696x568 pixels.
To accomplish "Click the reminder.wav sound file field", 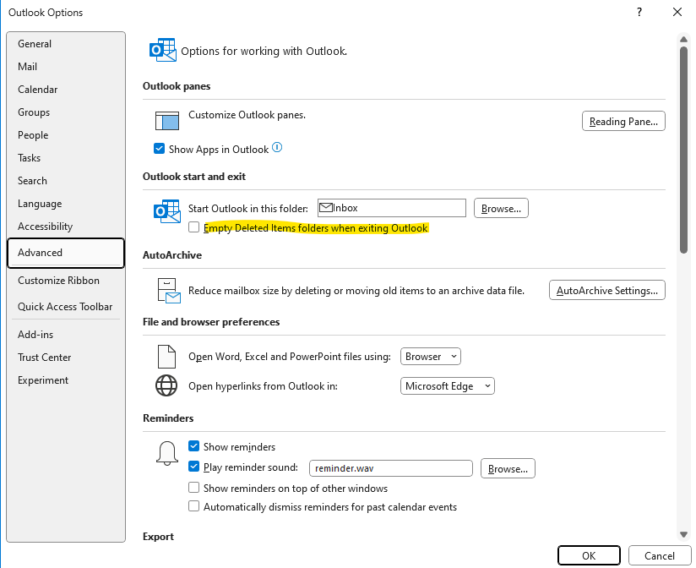I will (x=390, y=468).
